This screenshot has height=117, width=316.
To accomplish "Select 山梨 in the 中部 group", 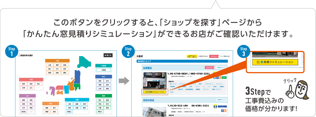I will click(50, 65).
